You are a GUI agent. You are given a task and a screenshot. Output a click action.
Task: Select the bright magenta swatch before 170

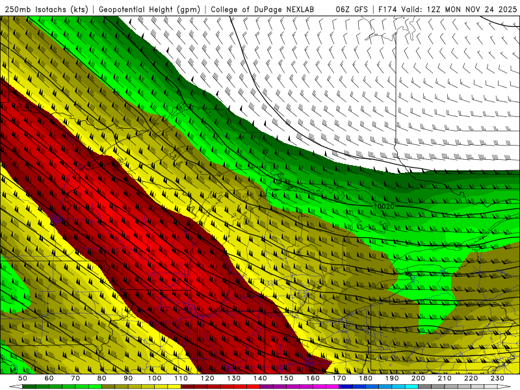coord(332,386)
